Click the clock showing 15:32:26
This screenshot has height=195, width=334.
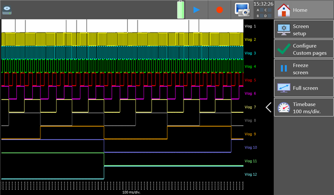(x=263, y=4)
